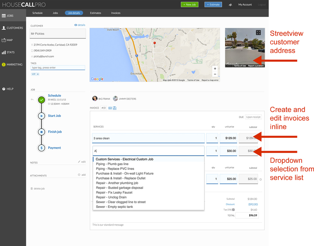Viewport: 314px width, 246px height.
Task: Choose 'Piping - Plumb gas line' option
Action: pos(112,164)
